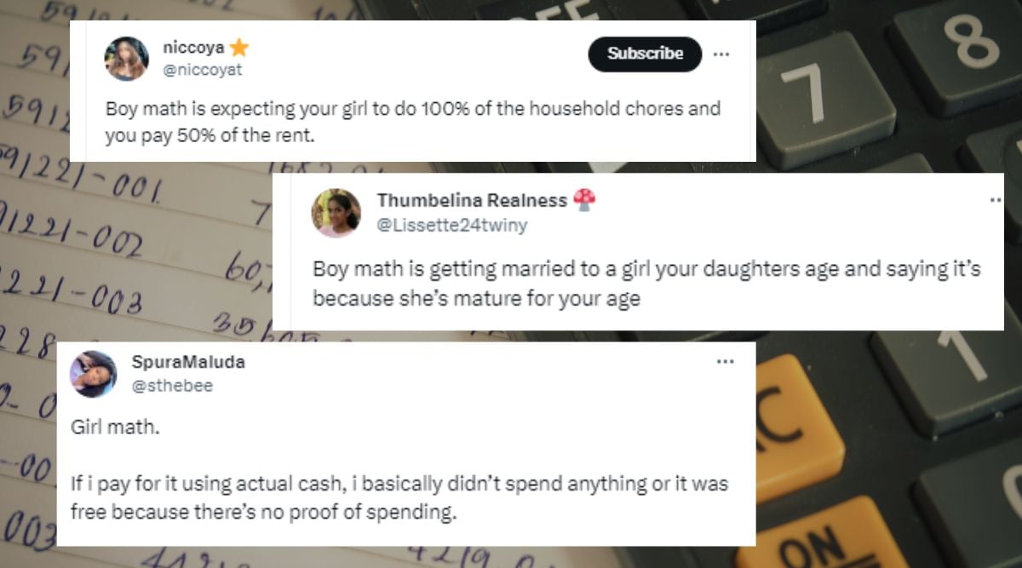The width and height of the screenshot is (1022, 568).
Task: Click the mushroom emoji beside Thumbelina Realness
Action: click(584, 199)
